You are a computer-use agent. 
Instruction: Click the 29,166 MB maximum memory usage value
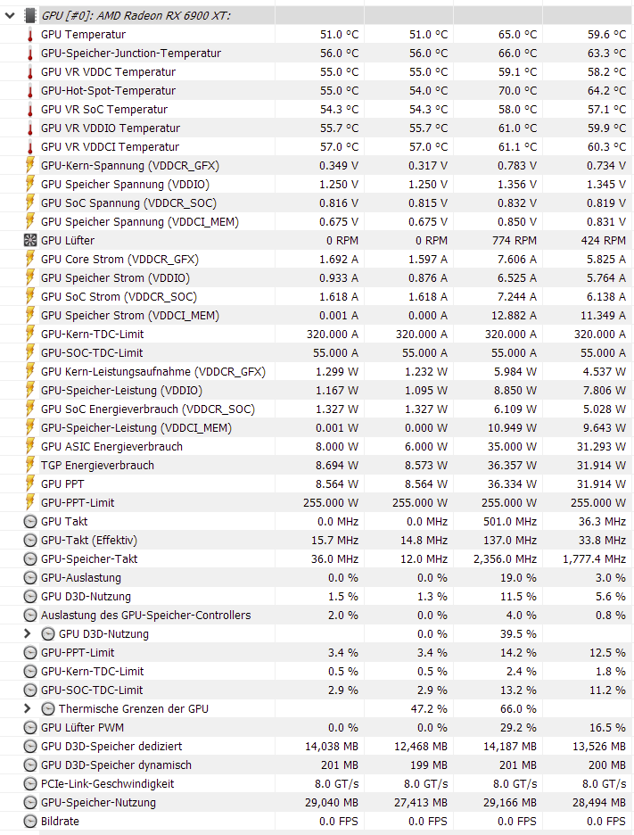[x=510, y=803]
